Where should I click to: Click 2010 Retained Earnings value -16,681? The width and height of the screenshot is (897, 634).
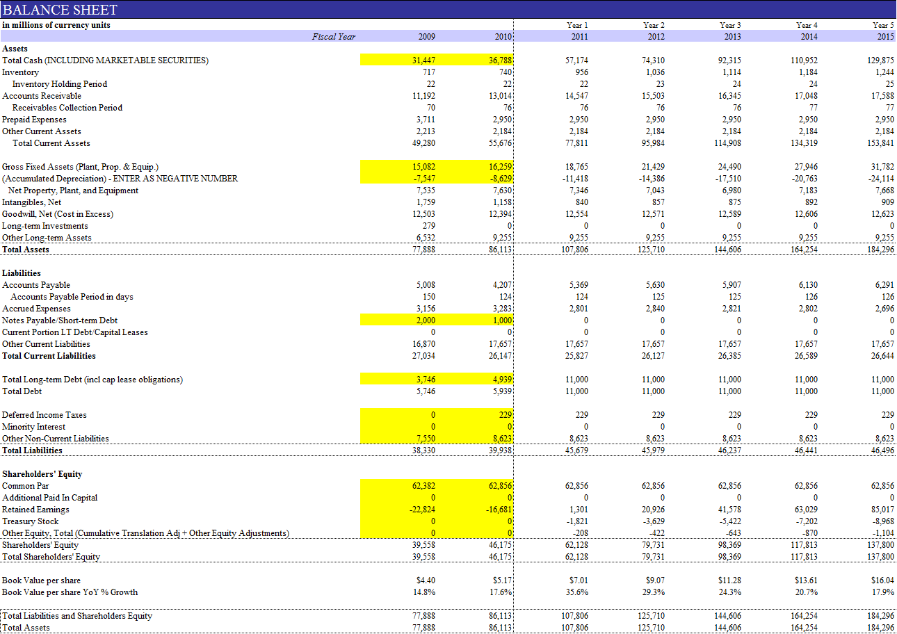coord(475,510)
